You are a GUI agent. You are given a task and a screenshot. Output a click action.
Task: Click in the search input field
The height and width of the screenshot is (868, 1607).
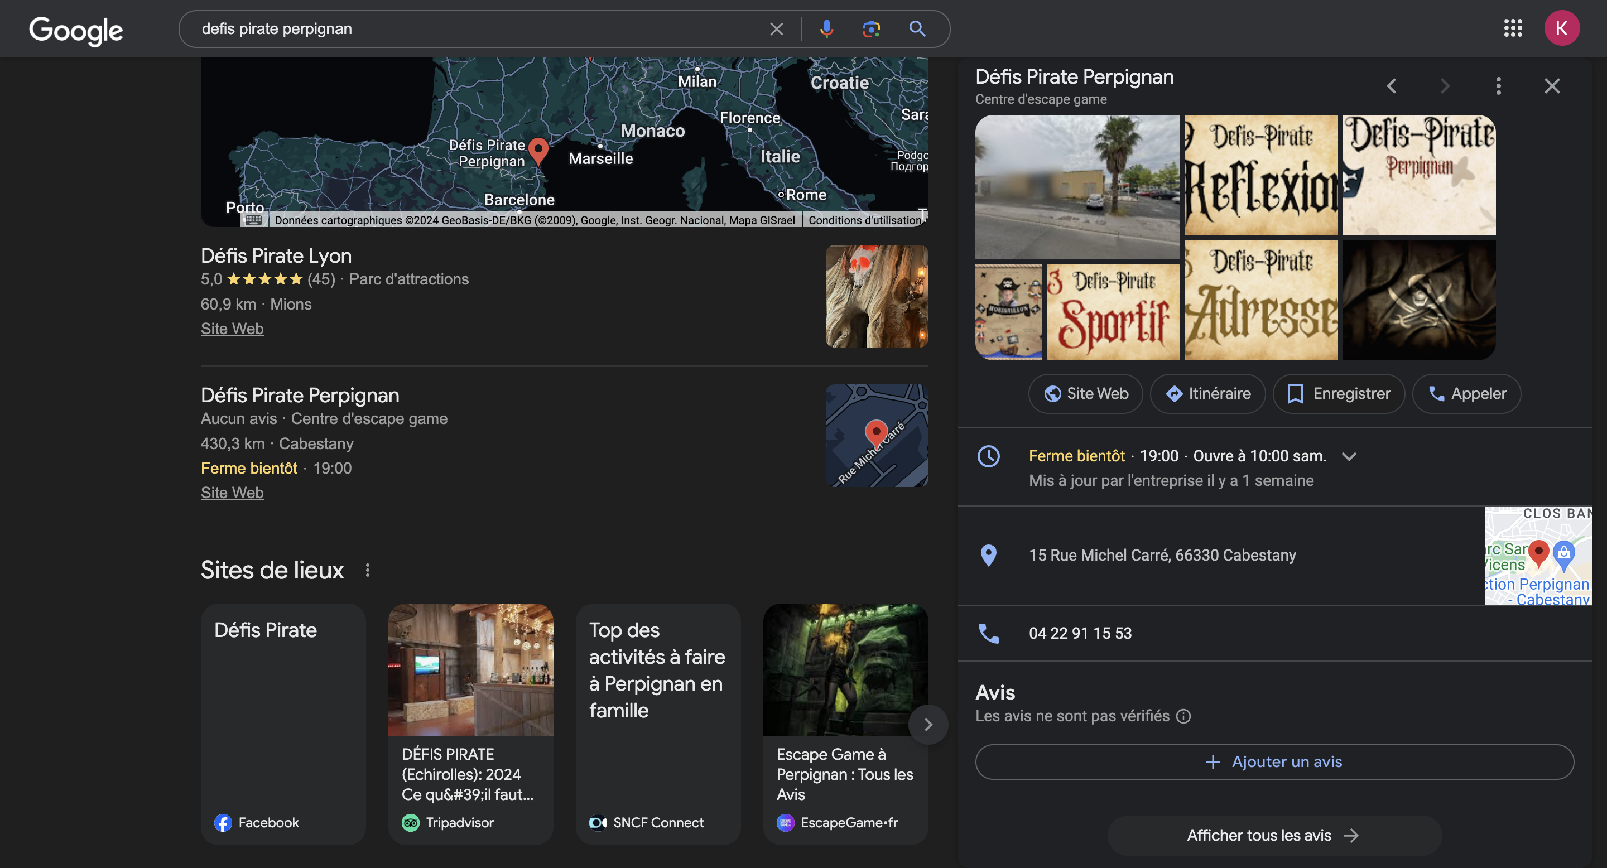[x=474, y=28]
